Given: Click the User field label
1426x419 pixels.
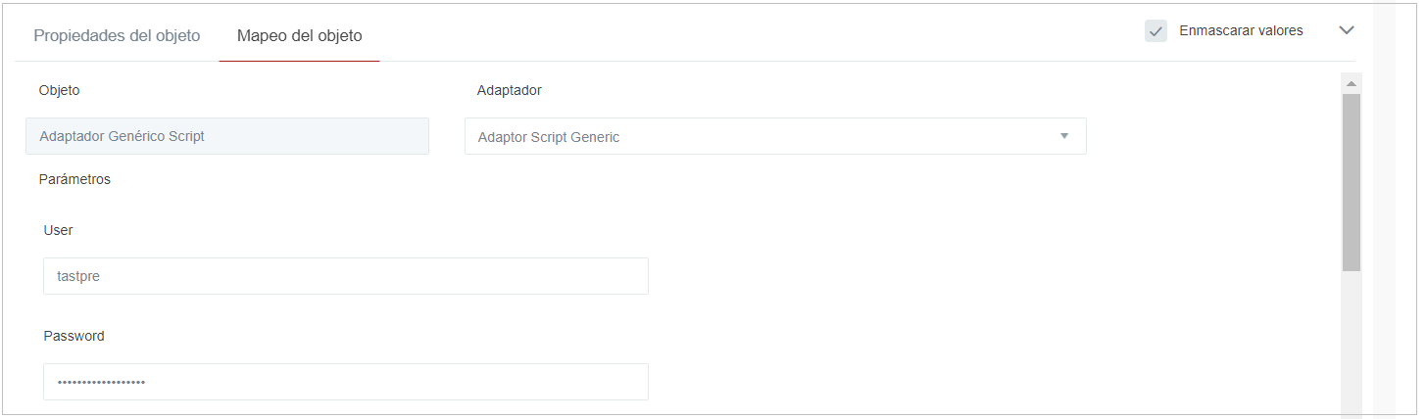Looking at the screenshot, I should (58, 230).
